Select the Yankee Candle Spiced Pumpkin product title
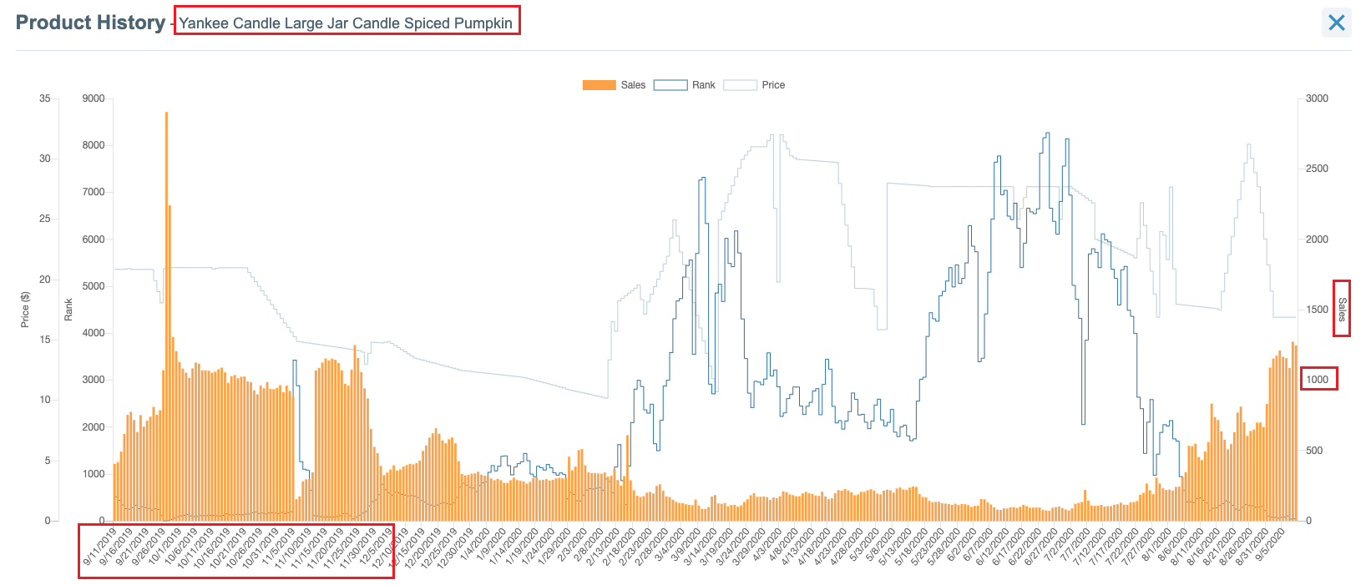 (346, 23)
